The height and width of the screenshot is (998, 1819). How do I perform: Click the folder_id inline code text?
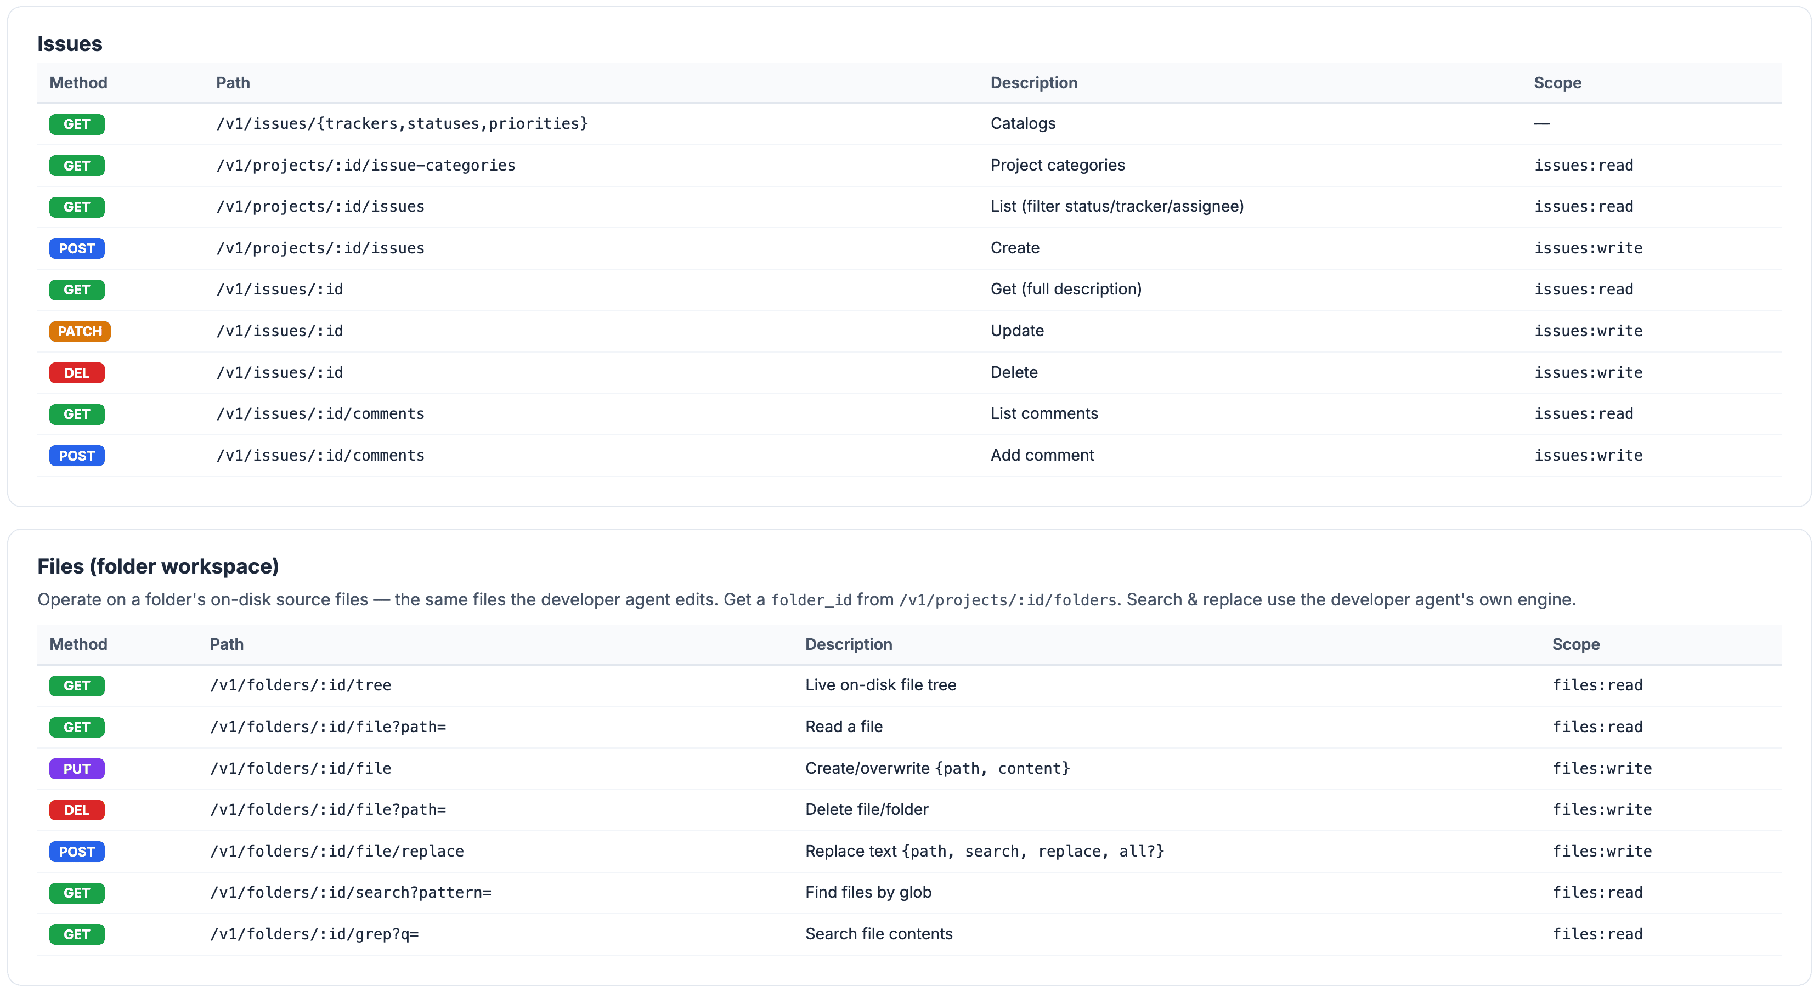coord(811,600)
